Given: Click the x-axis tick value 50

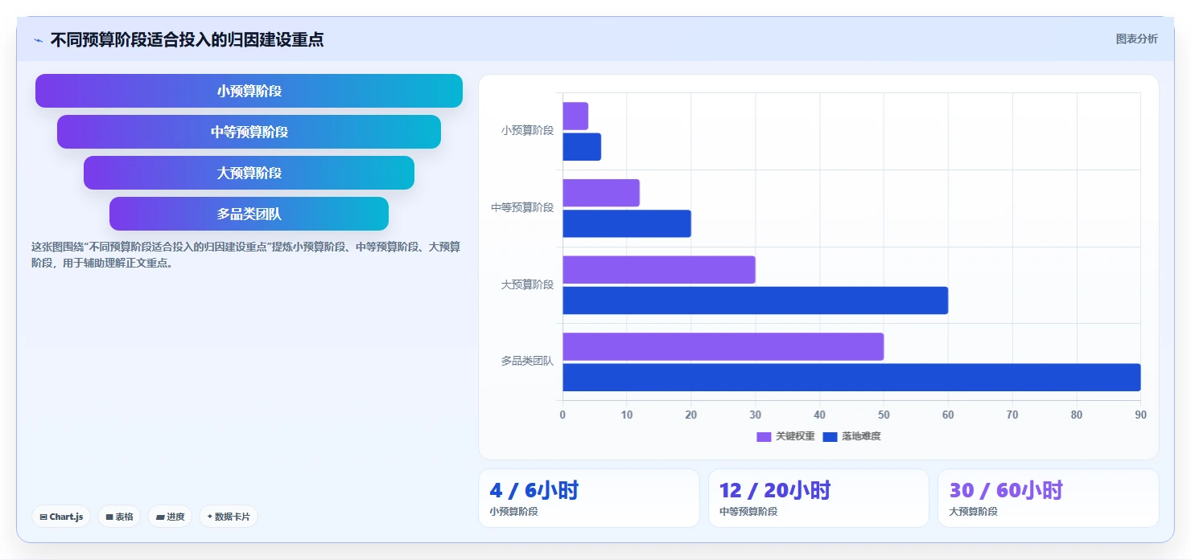Looking at the screenshot, I should point(884,415).
